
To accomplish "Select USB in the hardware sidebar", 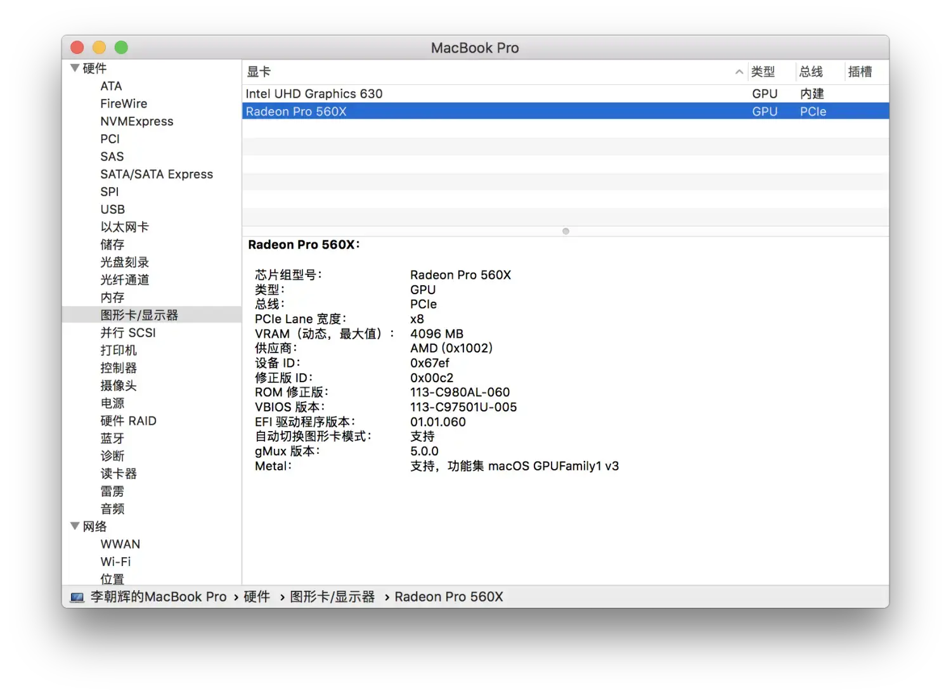I will pos(113,209).
